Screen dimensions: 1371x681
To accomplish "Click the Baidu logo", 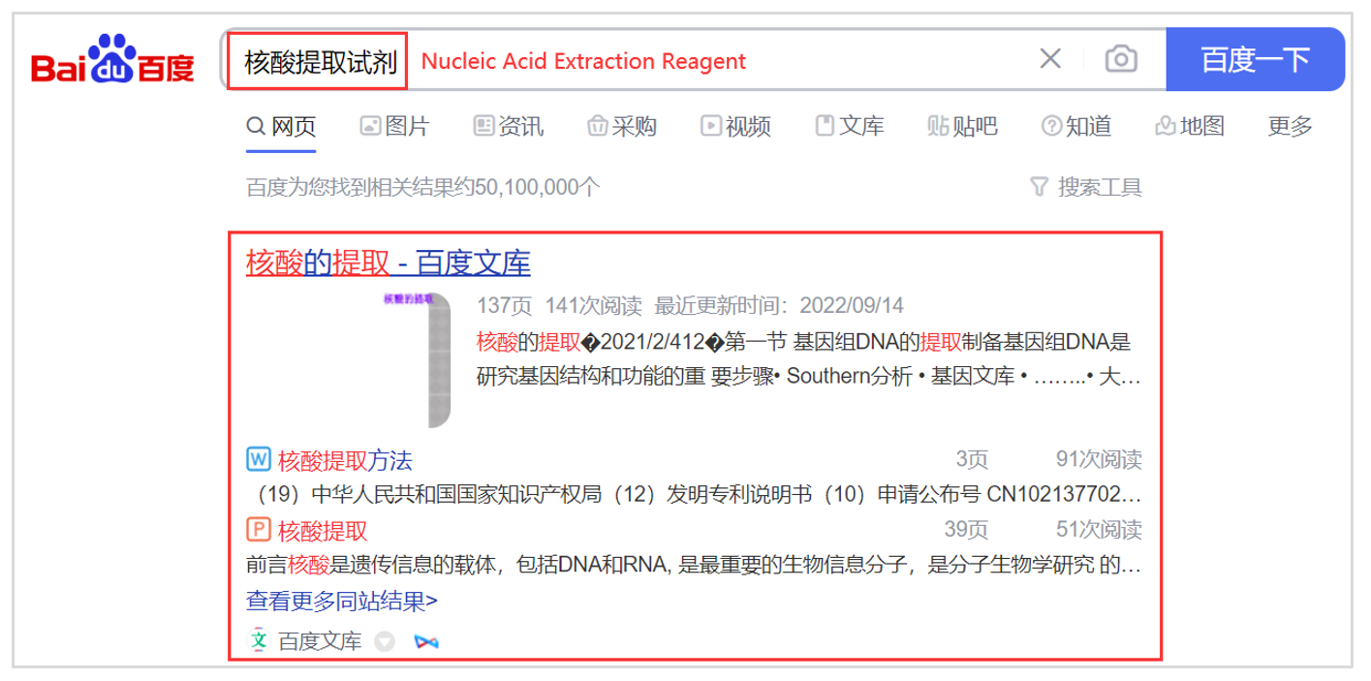I will pos(112,59).
